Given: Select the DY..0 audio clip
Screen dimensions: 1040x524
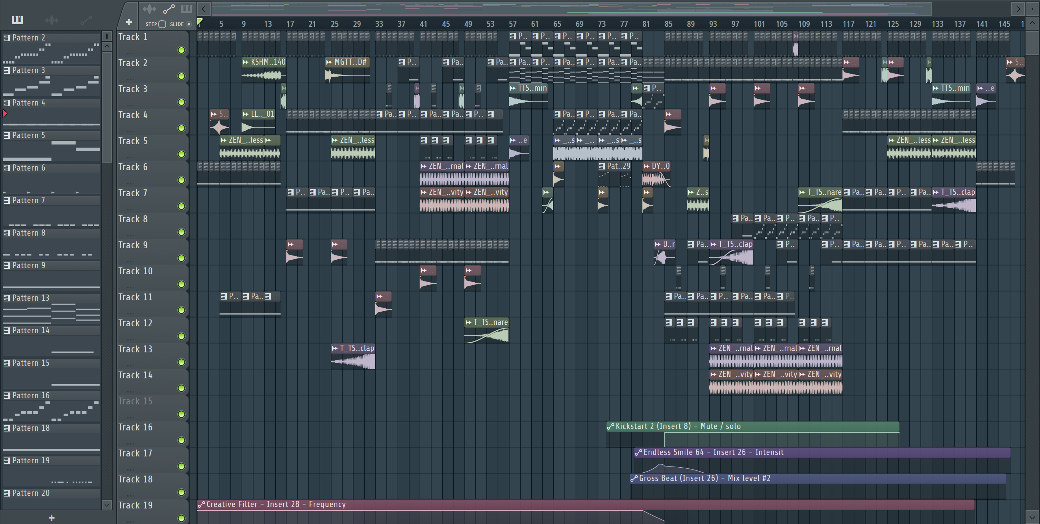Looking at the screenshot, I should 656,174.
